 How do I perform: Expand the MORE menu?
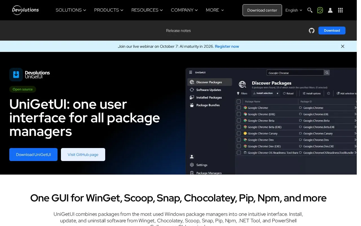click(215, 10)
